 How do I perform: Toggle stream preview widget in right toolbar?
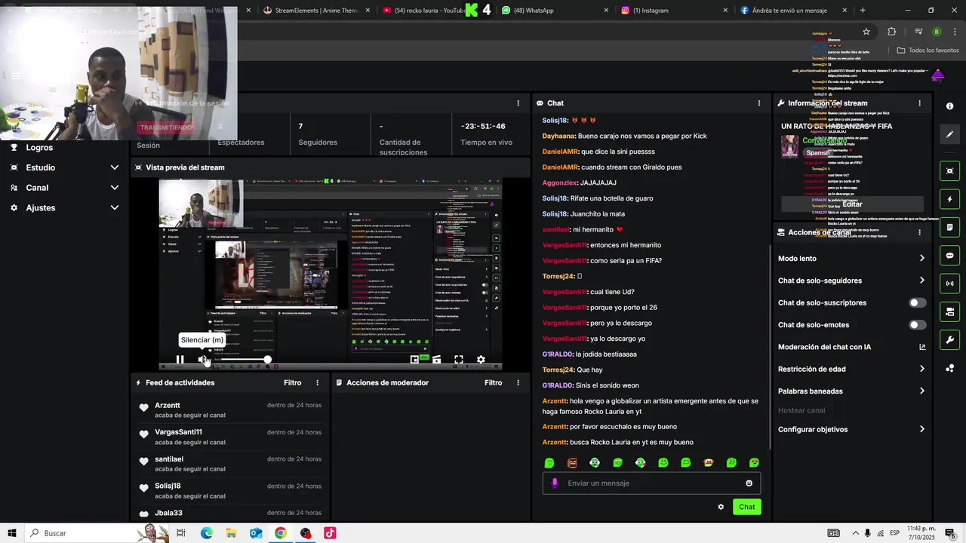coord(950,171)
